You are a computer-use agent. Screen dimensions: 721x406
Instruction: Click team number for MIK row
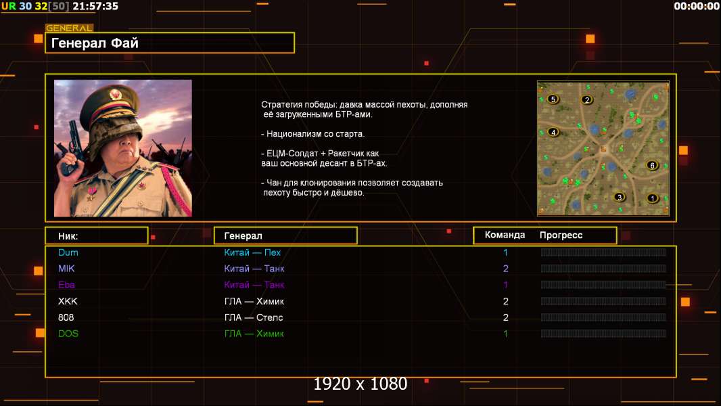click(x=505, y=269)
